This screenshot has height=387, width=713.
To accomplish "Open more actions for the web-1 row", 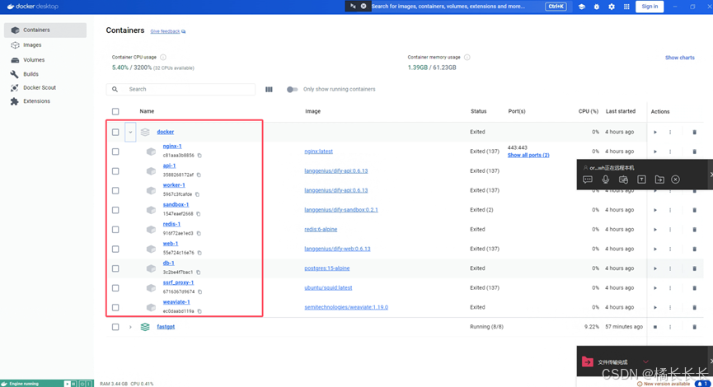I will point(670,249).
